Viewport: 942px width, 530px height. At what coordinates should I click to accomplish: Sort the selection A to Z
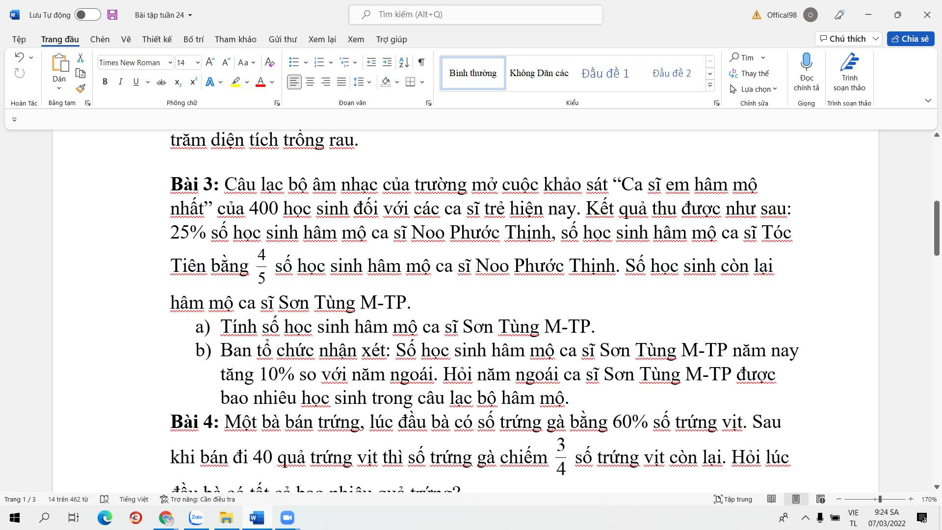click(x=404, y=62)
